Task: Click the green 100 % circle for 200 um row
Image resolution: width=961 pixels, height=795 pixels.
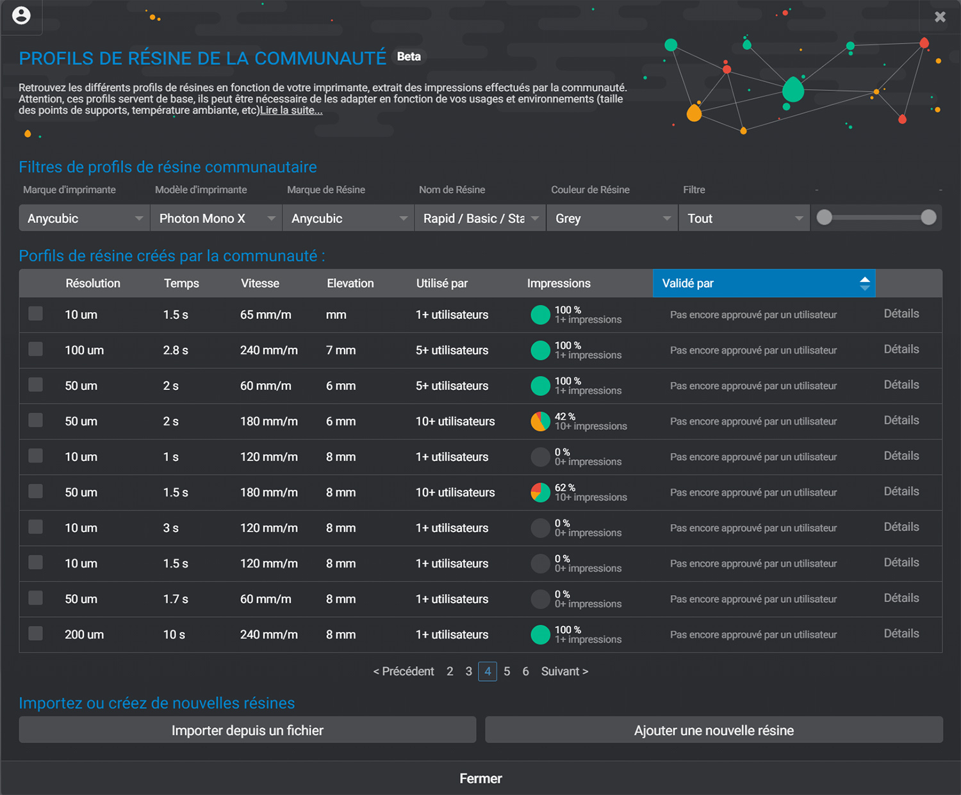Action: 541,635
